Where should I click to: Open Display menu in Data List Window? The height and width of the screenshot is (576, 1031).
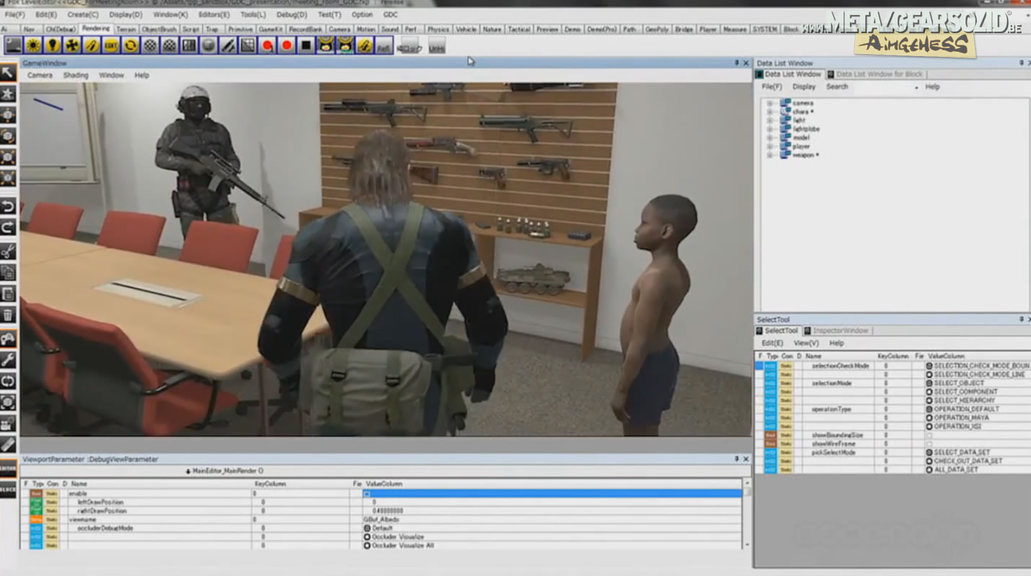[804, 86]
